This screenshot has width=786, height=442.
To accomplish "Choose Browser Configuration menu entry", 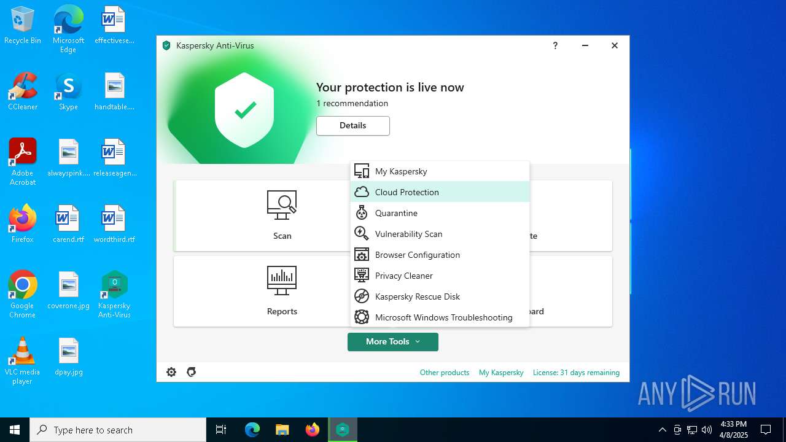I will (440, 255).
